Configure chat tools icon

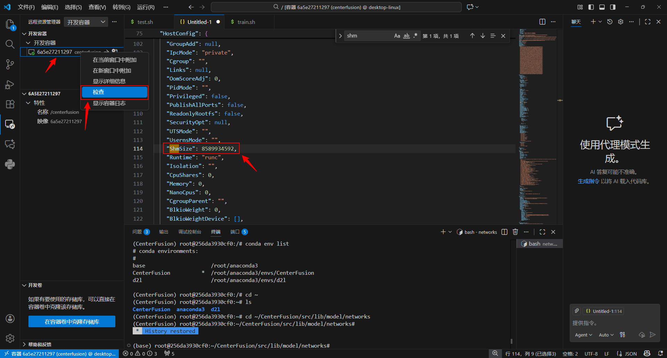click(x=622, y=335)
